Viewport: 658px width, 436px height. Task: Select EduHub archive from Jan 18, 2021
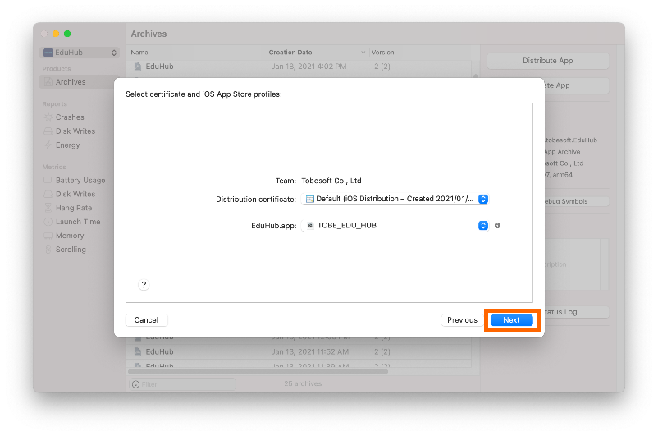(x=299, y=67)
